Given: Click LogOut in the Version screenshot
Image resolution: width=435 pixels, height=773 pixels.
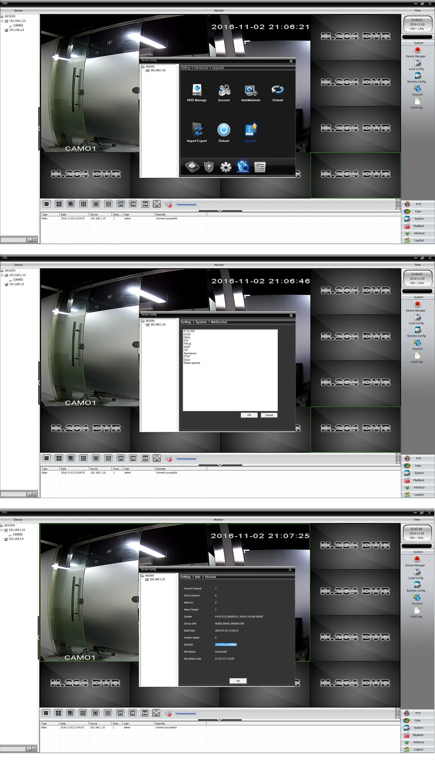Looking at the screenshot, I should point(418,749).
